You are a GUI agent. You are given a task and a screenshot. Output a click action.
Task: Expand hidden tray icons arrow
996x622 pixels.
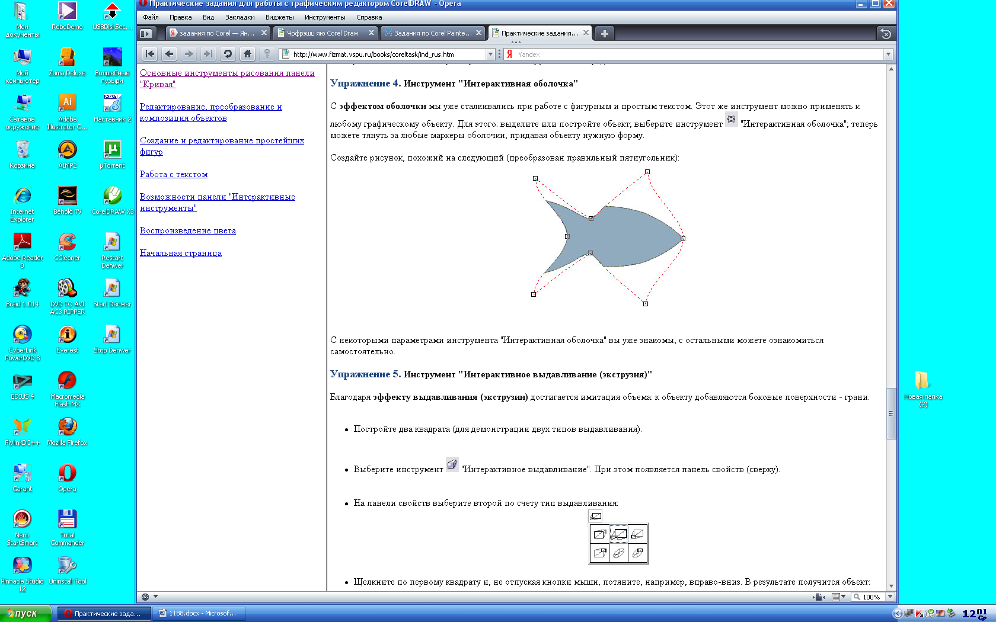click(897, 614)
